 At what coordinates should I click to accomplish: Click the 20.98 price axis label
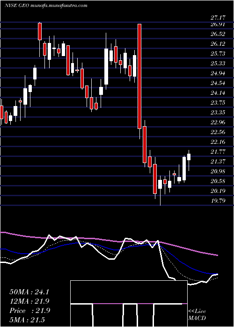click(x=218, y=171)
